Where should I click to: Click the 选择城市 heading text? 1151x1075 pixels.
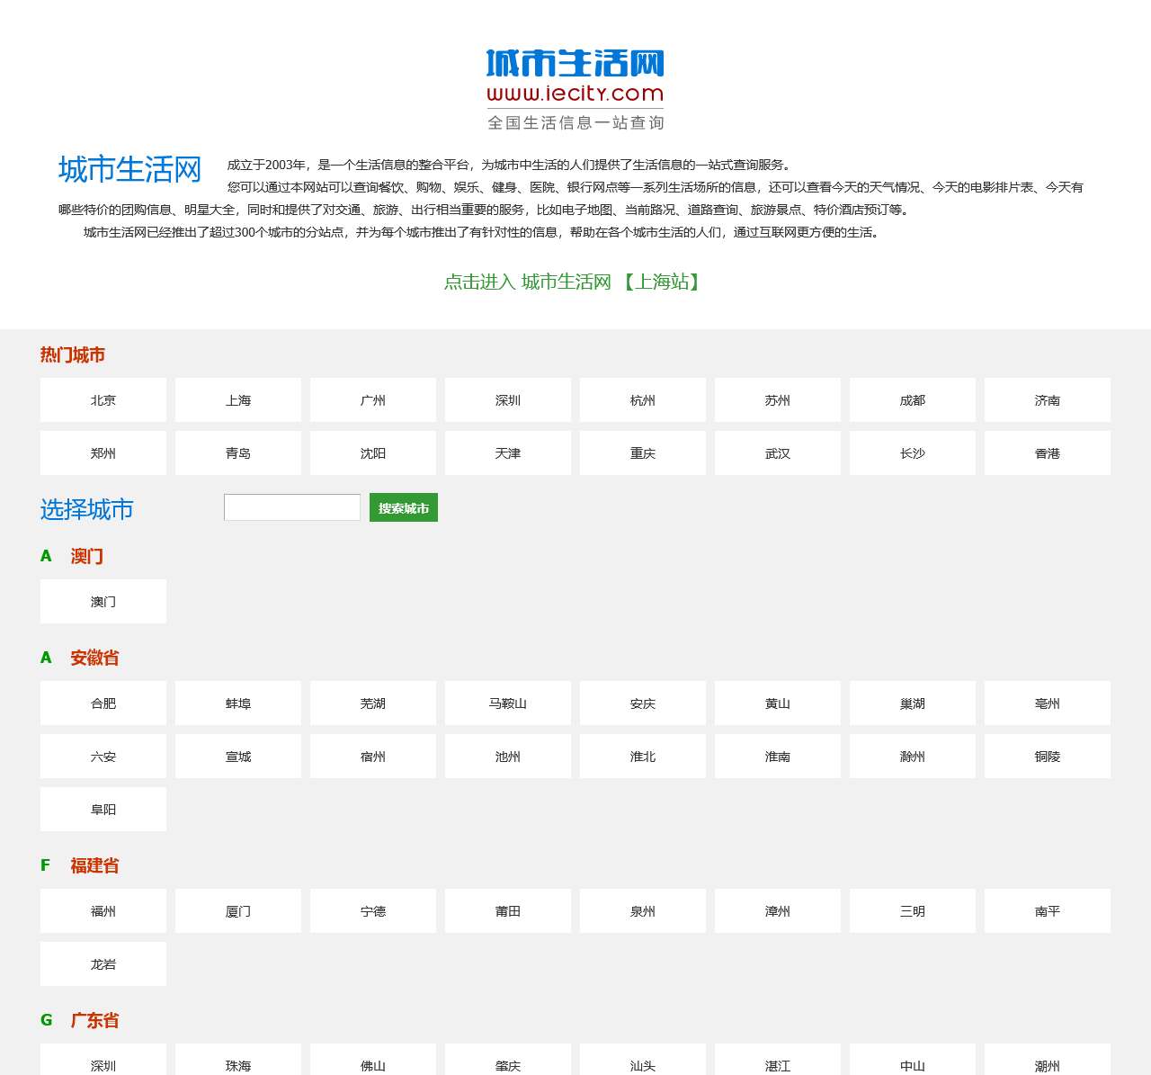point(87,509)
